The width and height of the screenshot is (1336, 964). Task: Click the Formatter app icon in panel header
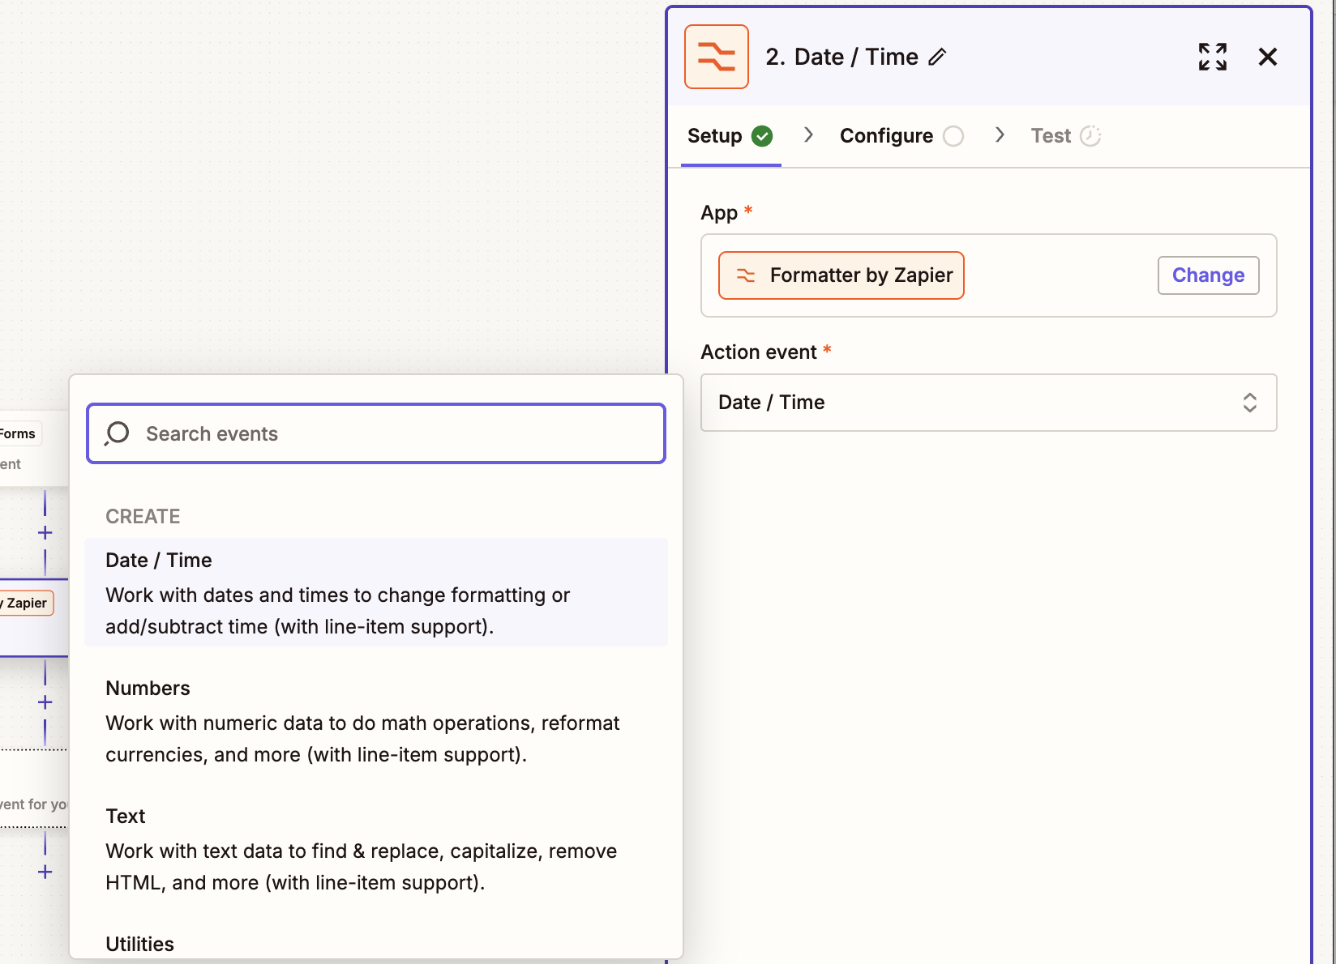[x=716, y=57]
